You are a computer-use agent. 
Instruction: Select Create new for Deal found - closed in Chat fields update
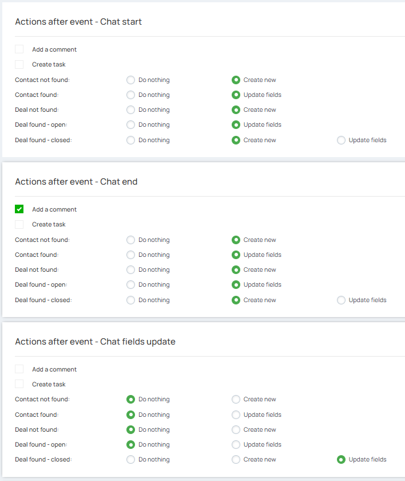236,459
